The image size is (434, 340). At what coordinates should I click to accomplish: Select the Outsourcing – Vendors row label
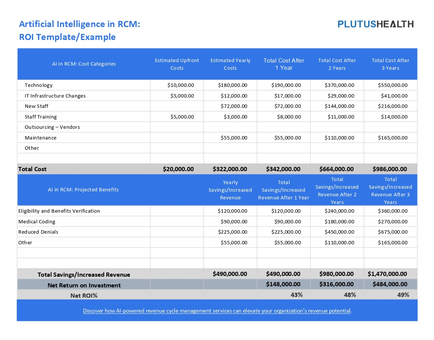[x=53, y=127]
